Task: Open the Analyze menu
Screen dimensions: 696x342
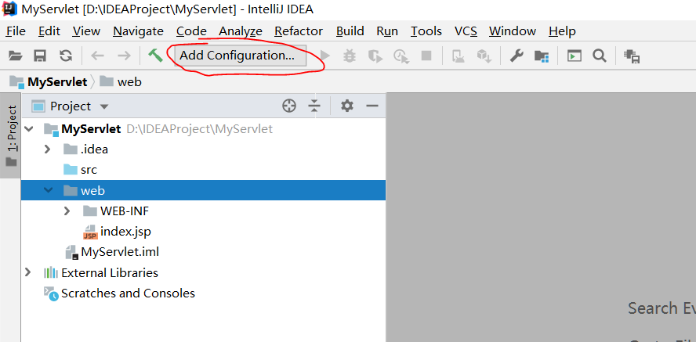Action: click(241, 31)
